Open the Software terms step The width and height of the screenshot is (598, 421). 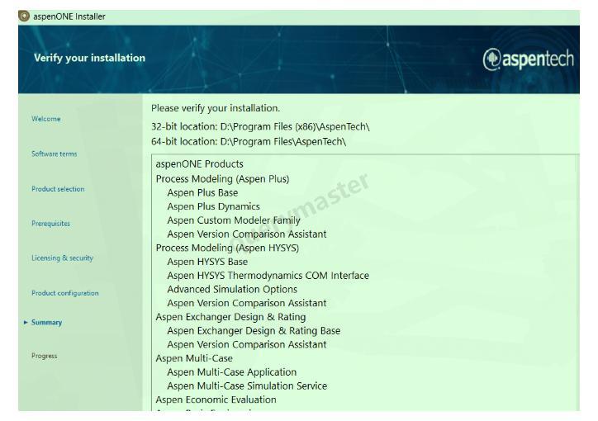[55, 154]
